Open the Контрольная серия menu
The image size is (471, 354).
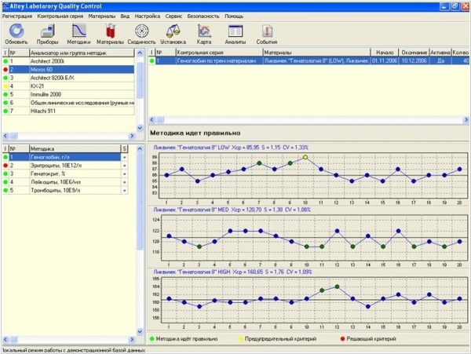click(60, 16)
